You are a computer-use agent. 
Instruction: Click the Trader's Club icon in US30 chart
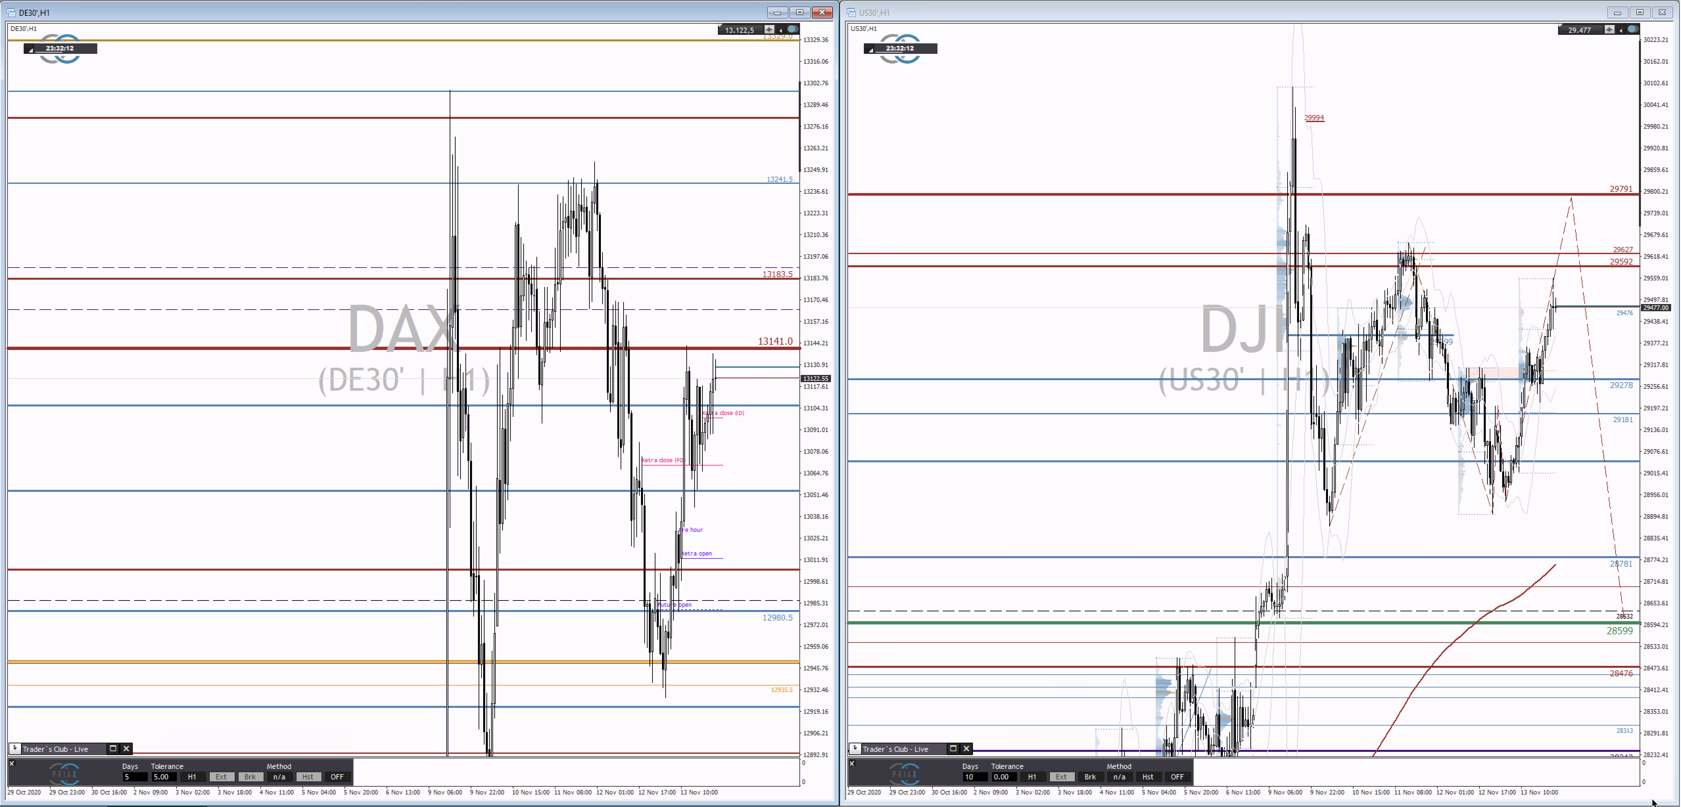(855, 748)
